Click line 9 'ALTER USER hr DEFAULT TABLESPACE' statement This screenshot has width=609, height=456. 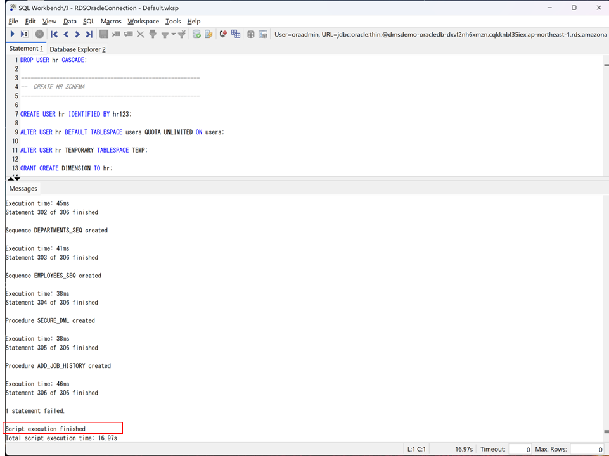click(122, 132)
